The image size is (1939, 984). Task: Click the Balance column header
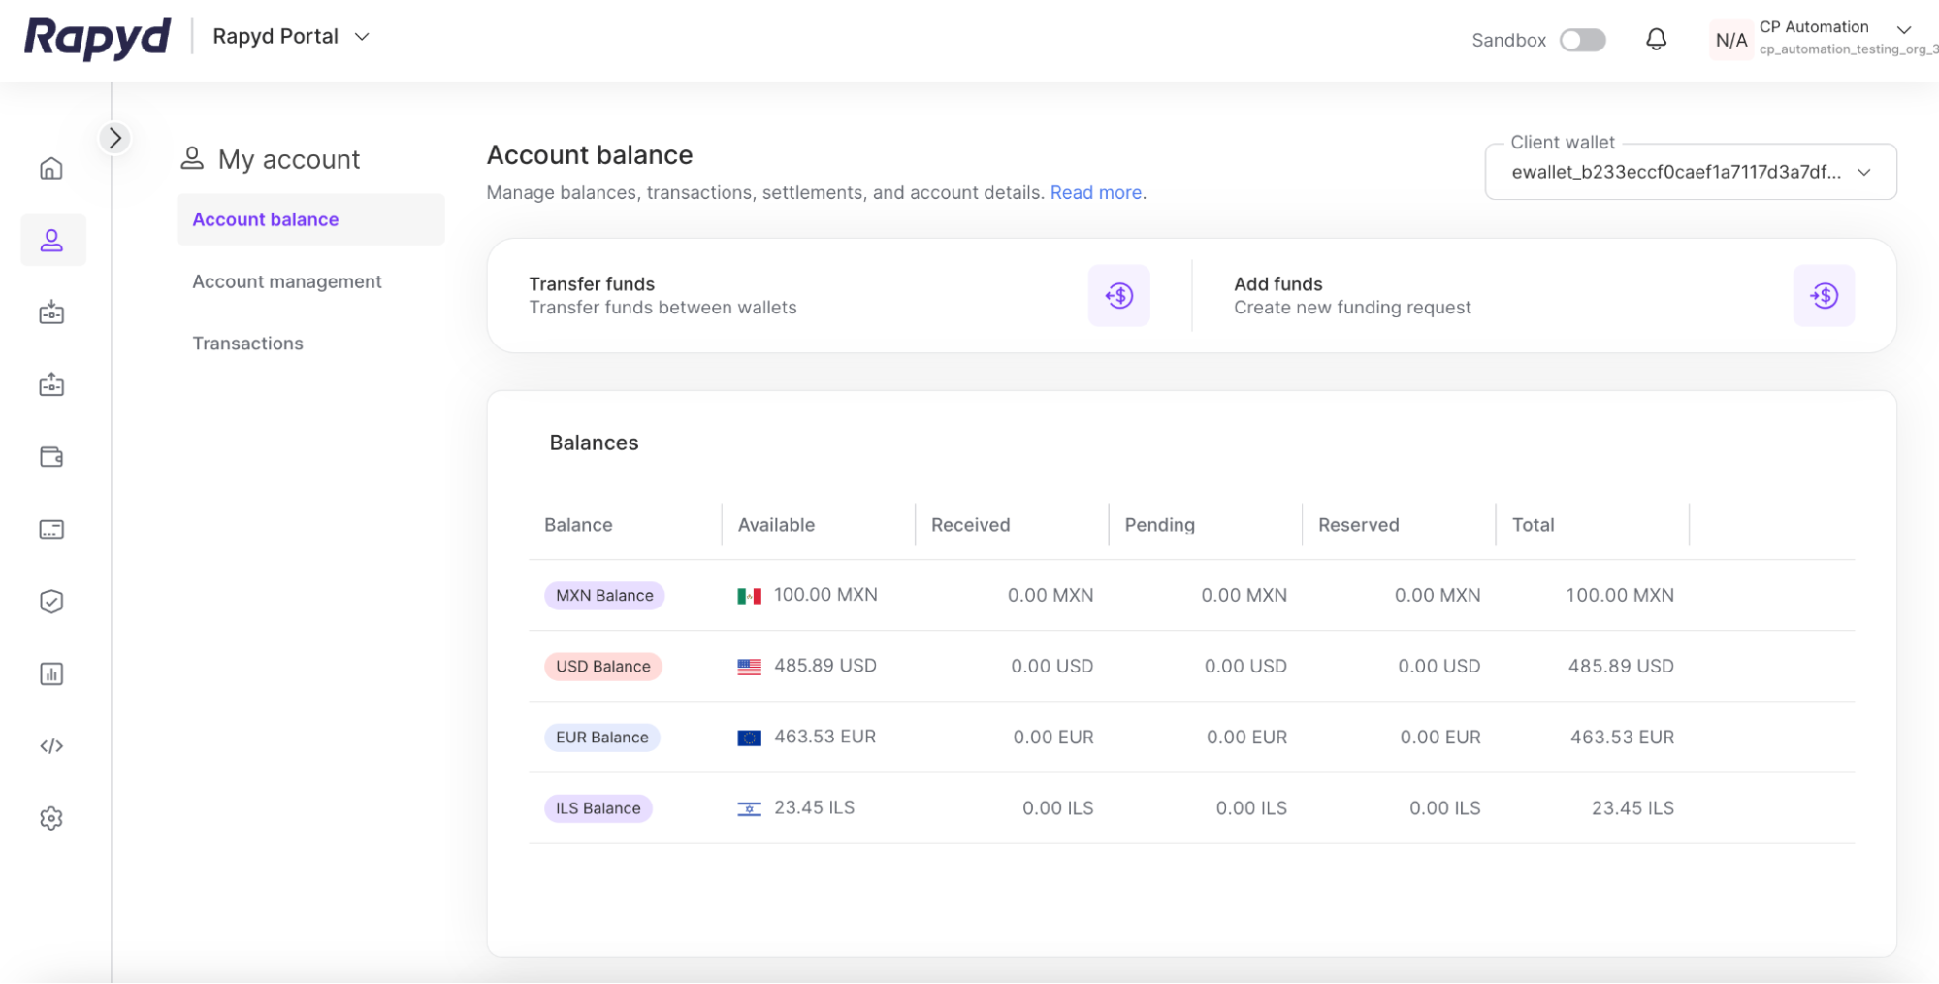pos(578,525)
